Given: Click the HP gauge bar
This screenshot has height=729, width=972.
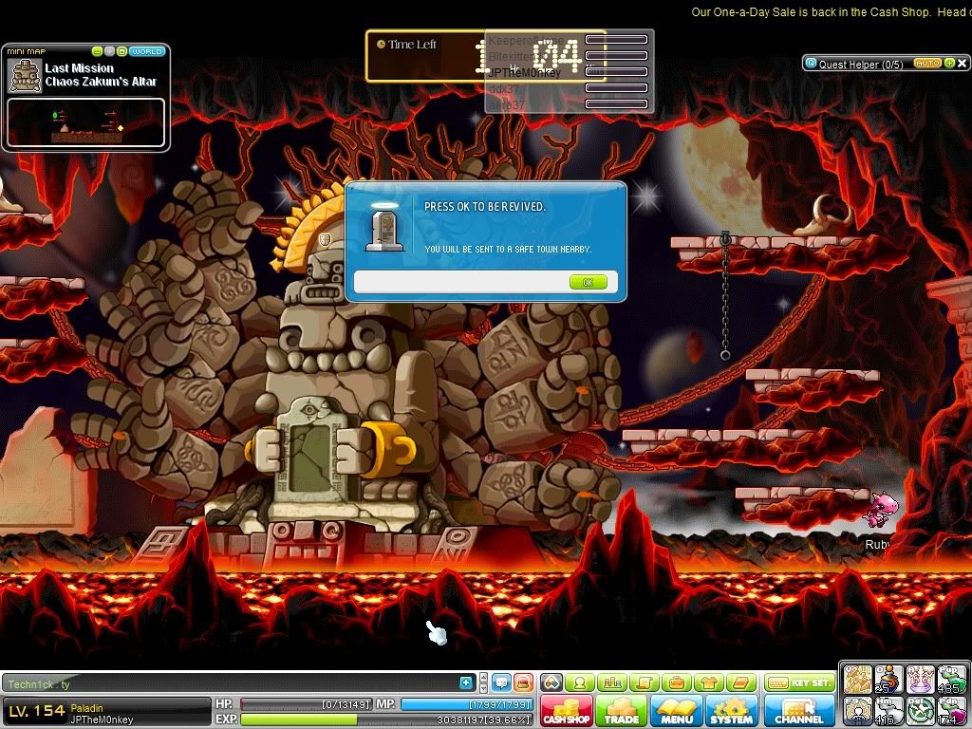Looking at the screenshot, I should click(x=306, y=705).
